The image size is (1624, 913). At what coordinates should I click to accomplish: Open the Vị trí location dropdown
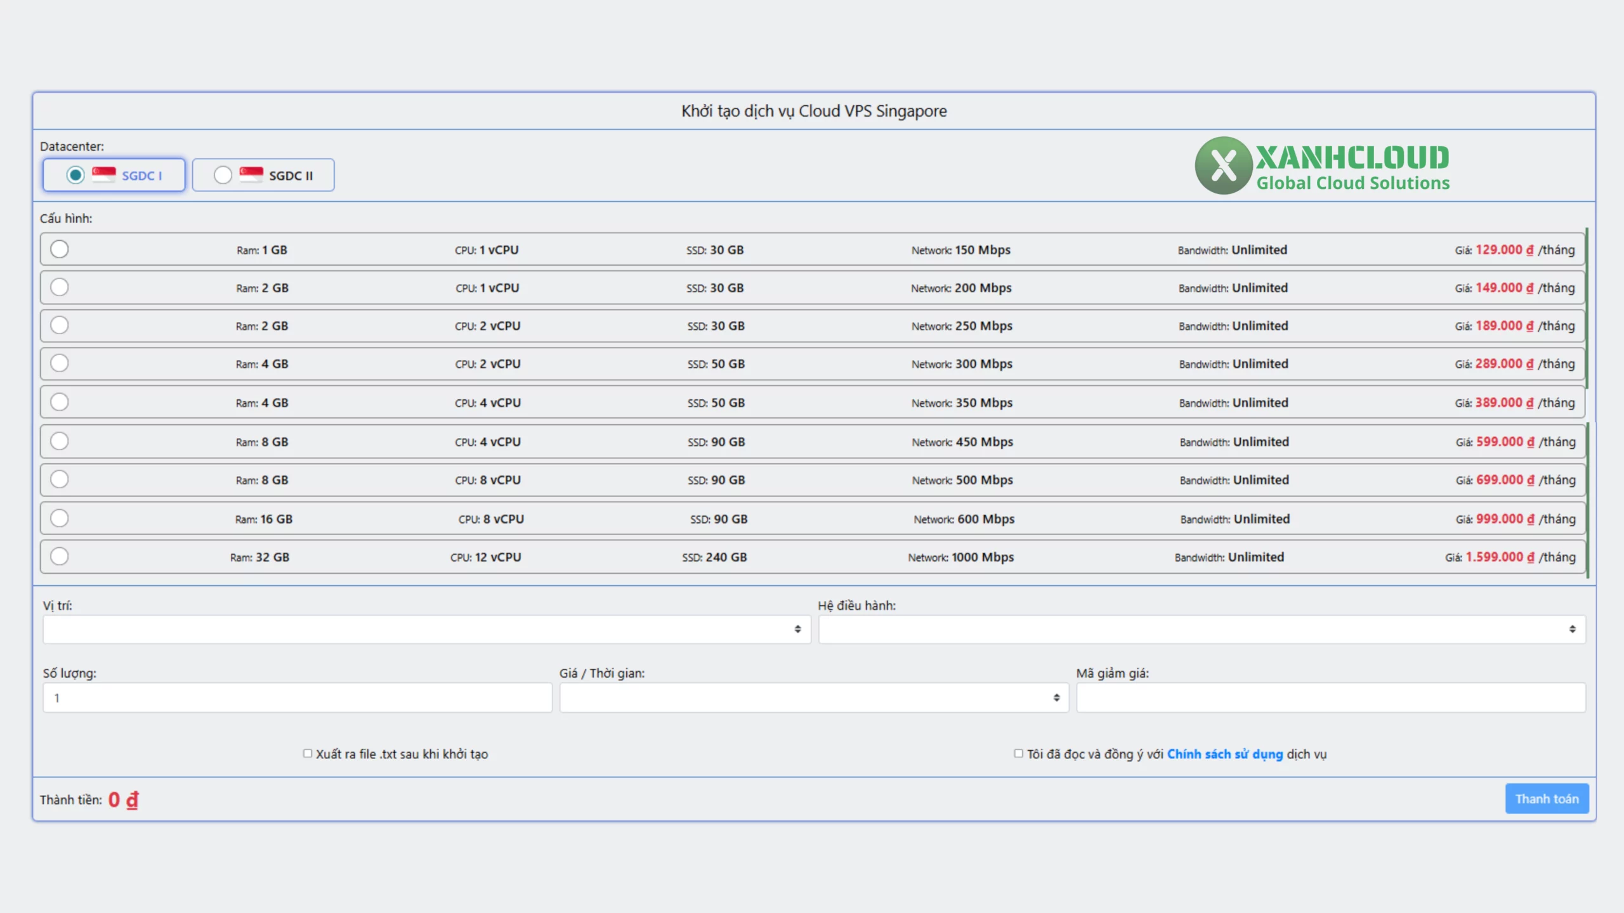coord(426,629)
